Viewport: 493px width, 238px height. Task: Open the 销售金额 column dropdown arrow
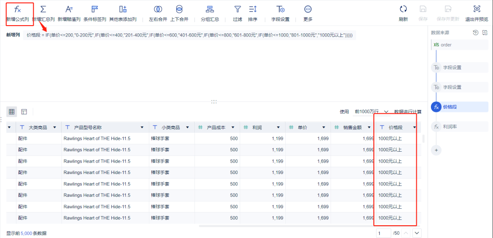369,127
